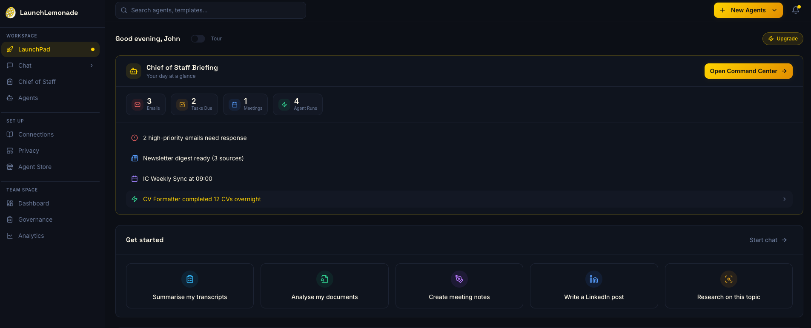This screenshot has height=328, width=811.
Task: Click the Agent Runs lightning icon
Action: (284, 105)
